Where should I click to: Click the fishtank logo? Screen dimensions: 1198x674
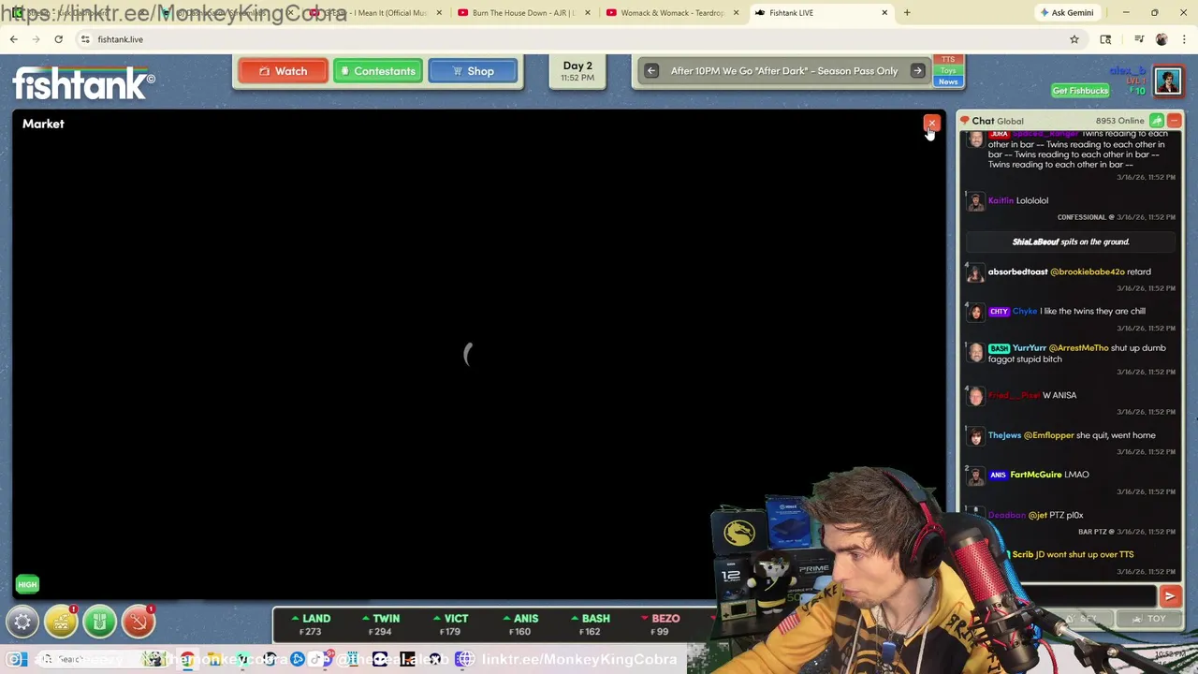(84, 83)
